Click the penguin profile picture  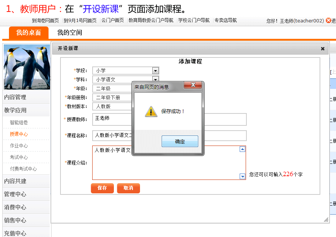coord(27,68)
